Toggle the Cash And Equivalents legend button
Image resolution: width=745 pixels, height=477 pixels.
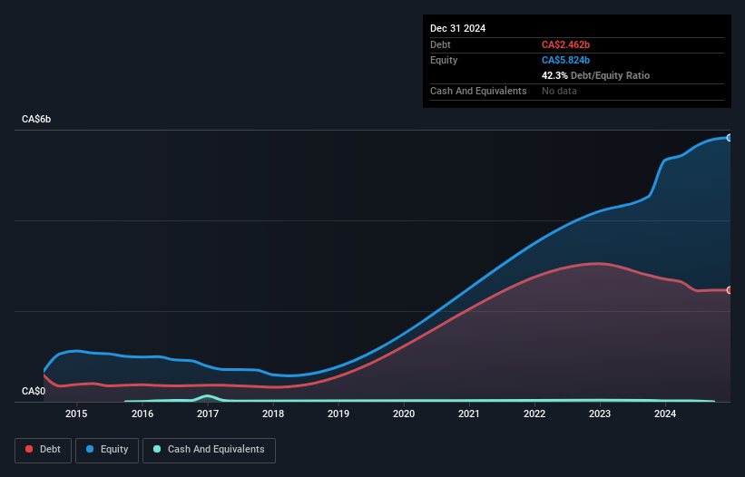point(209,450)
